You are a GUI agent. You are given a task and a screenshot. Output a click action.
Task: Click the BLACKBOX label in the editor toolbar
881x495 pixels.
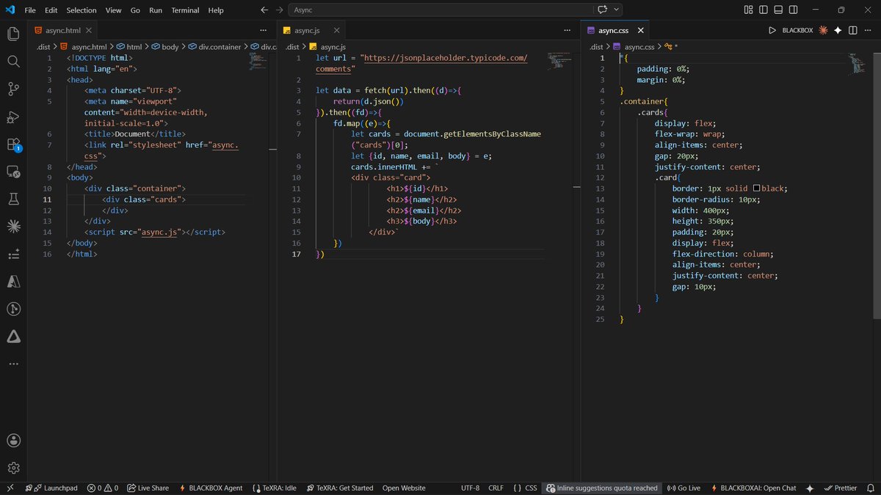[797, 31]
